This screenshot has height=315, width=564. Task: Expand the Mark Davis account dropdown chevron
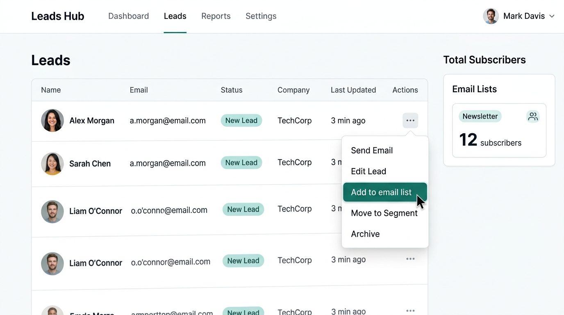click(x=552, y=16)
